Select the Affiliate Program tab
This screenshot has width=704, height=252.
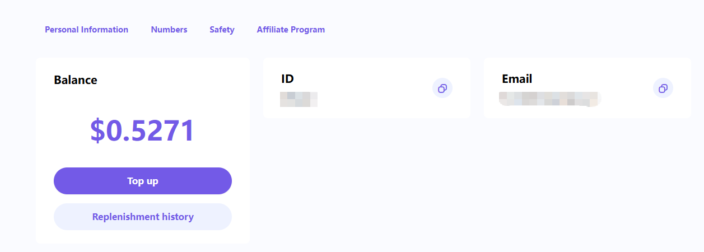pyautogui.click(x=291, y=30)
